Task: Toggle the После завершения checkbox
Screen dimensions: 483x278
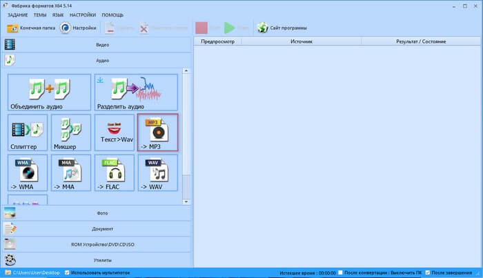Action: (428, 272)
